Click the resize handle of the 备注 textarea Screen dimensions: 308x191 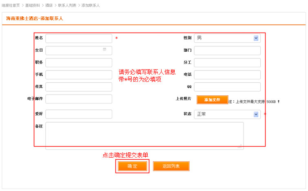coord(240,147)
